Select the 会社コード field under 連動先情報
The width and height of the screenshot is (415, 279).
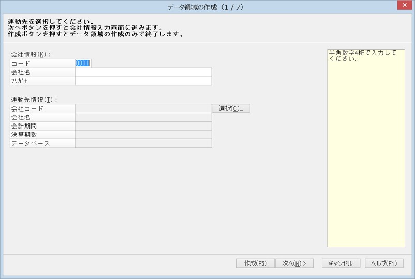pos(143,109)
